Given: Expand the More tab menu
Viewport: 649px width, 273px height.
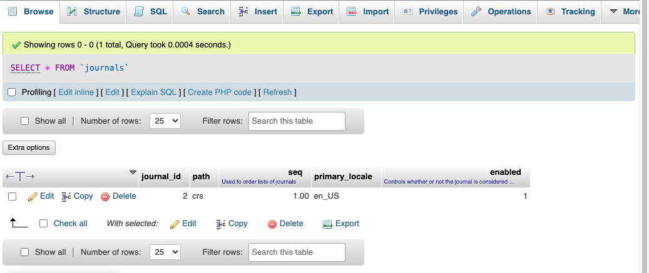Looking at the screenshot, I should [x=622, y=12].
